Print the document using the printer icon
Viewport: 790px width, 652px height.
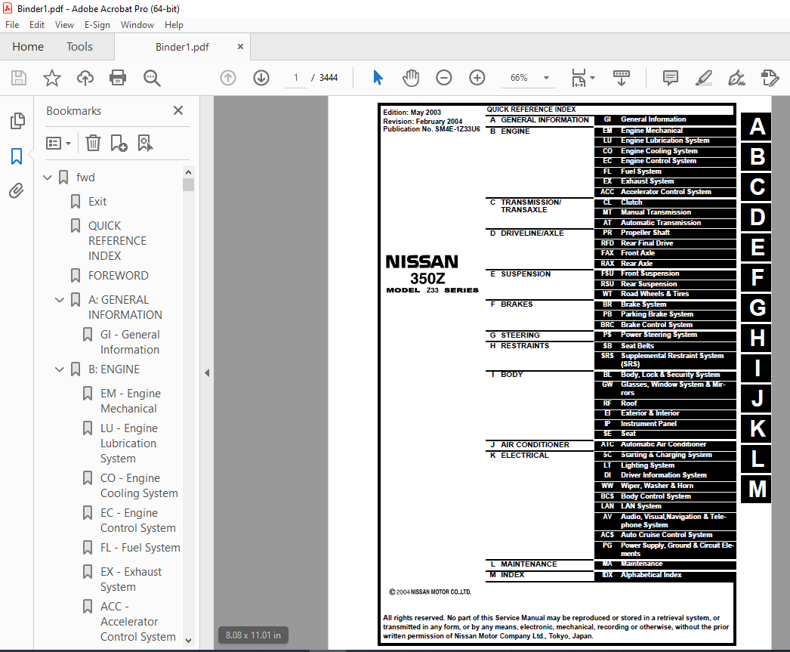tap(118, 78)
